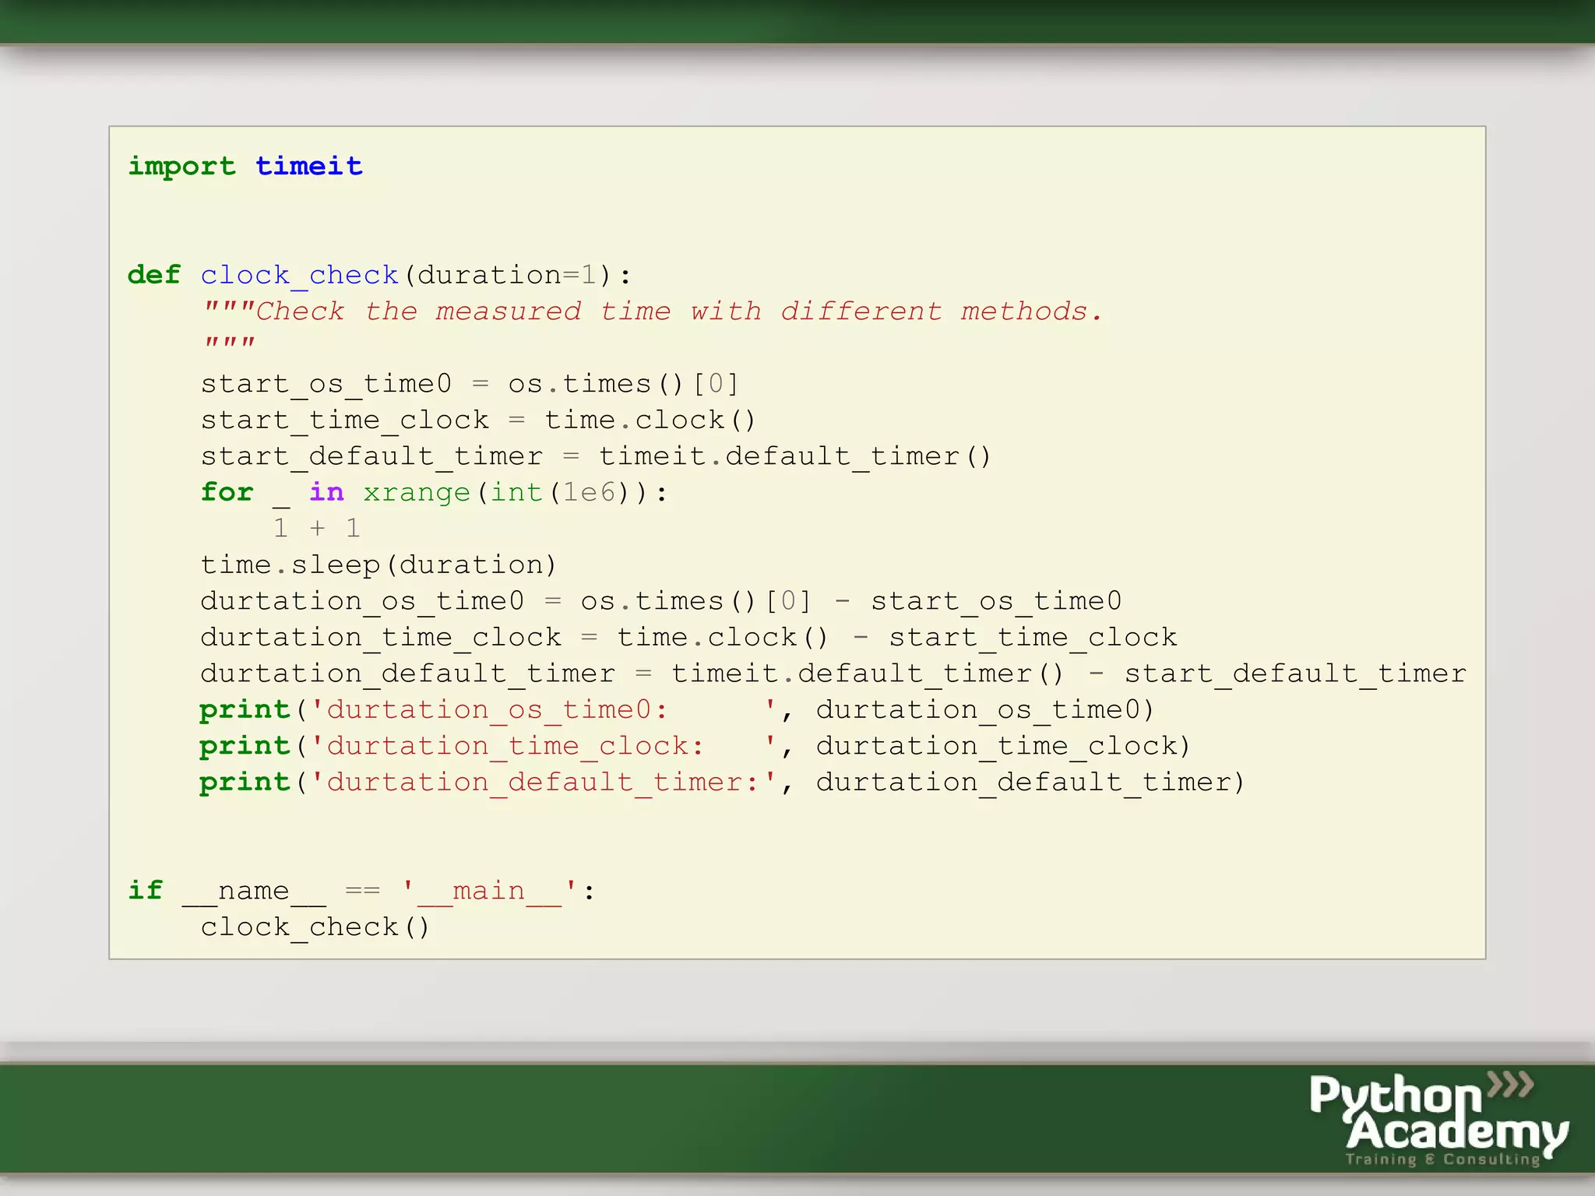Click the docstring 'Check the measured time' text

[653, 311]
